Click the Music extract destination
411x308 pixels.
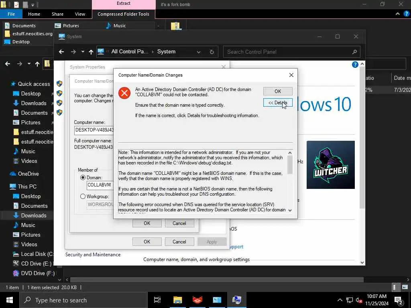point(116,26)
